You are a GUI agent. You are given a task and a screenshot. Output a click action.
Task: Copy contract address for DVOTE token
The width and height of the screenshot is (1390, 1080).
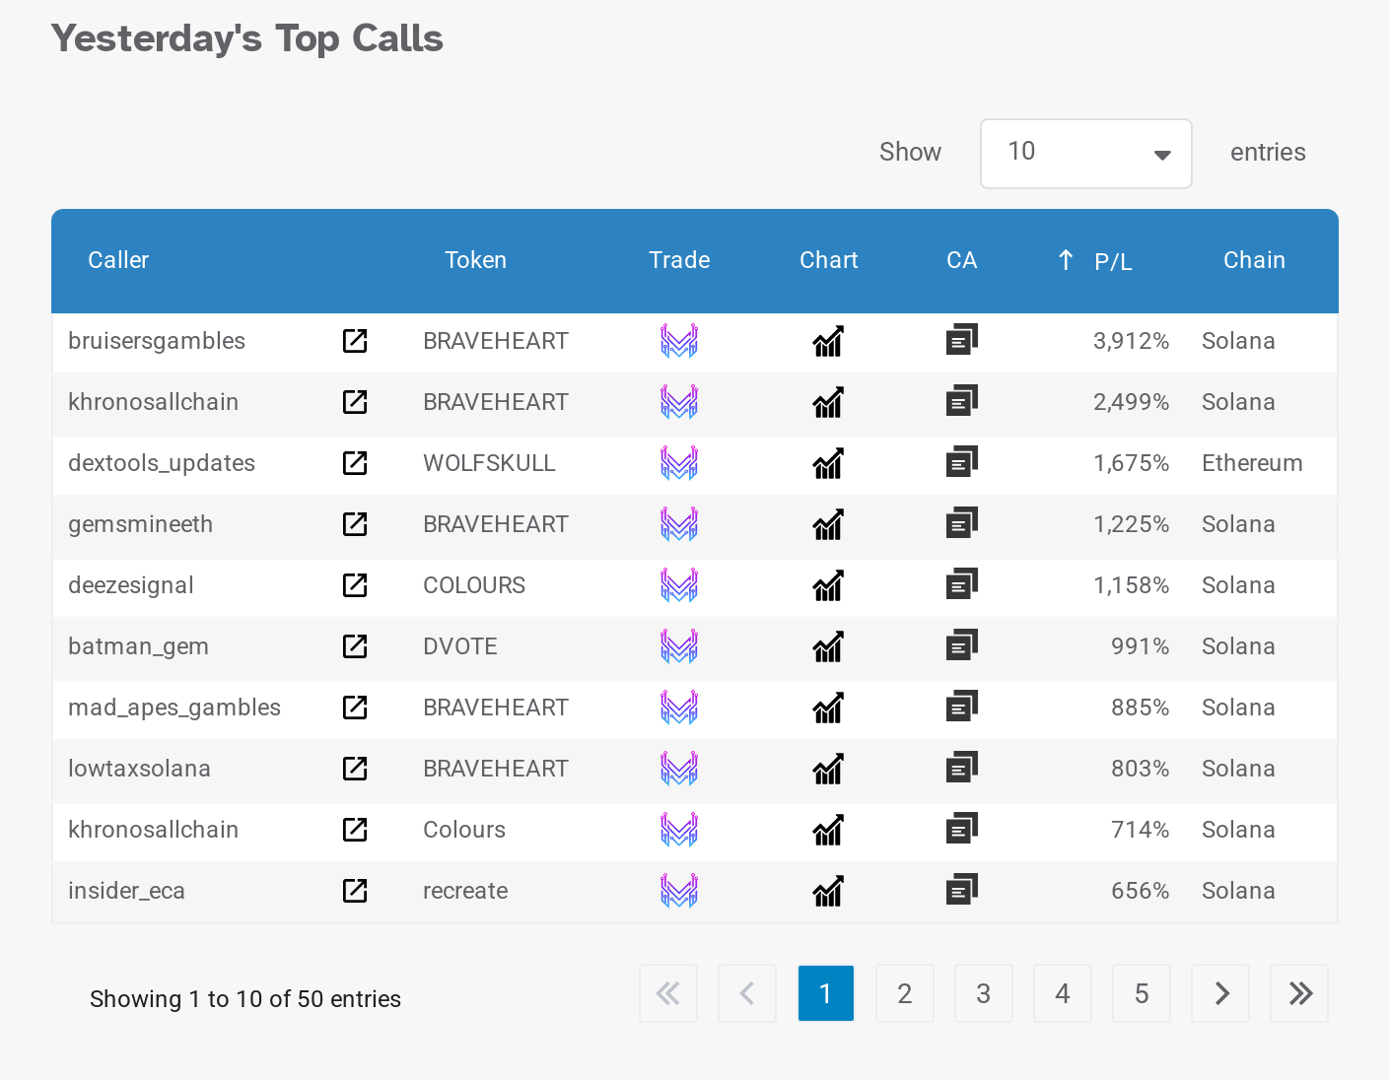(961, 645)
